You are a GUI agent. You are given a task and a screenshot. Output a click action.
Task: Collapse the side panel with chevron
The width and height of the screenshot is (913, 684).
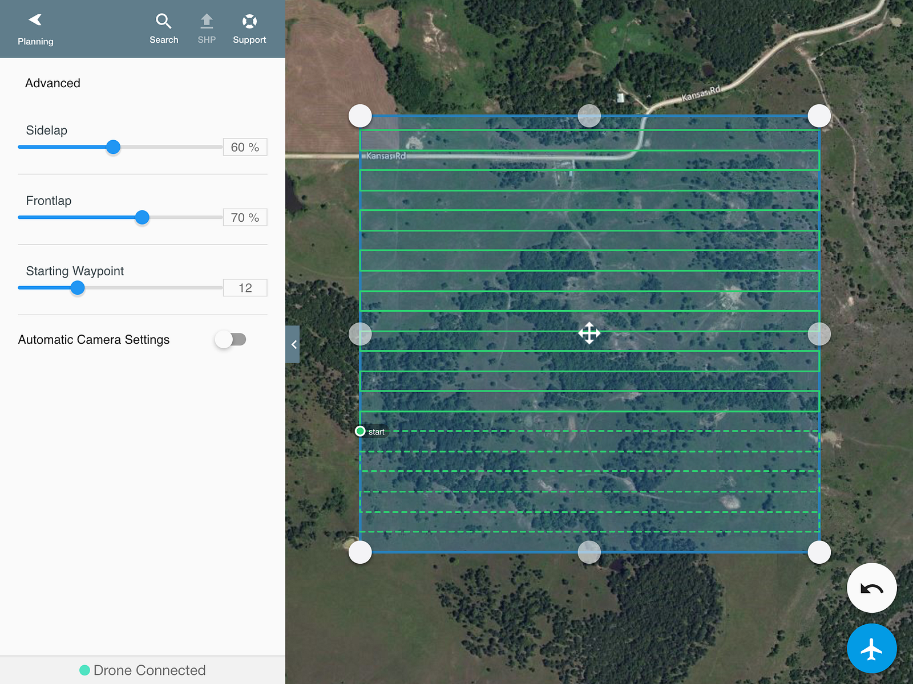(x=293, y=344)
